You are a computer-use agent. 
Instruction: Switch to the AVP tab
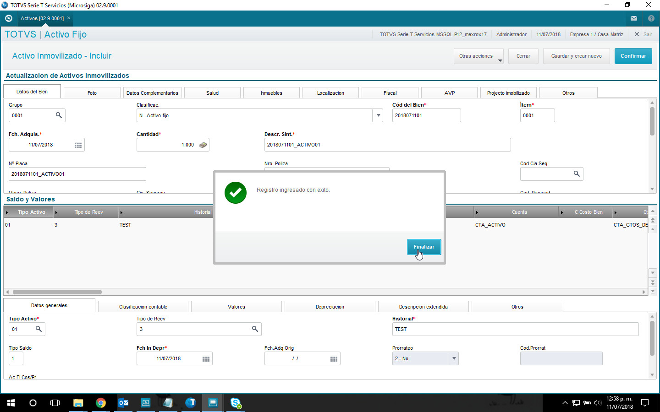pyautogui.click(x=450, y=93)
